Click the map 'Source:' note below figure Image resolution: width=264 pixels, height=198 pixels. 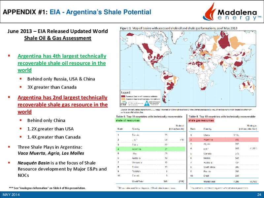pos(186,111)
